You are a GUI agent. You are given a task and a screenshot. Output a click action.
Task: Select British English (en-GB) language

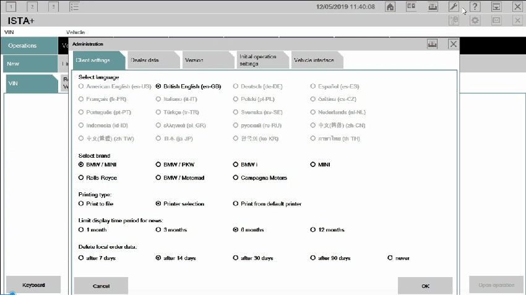coord(189,86)
